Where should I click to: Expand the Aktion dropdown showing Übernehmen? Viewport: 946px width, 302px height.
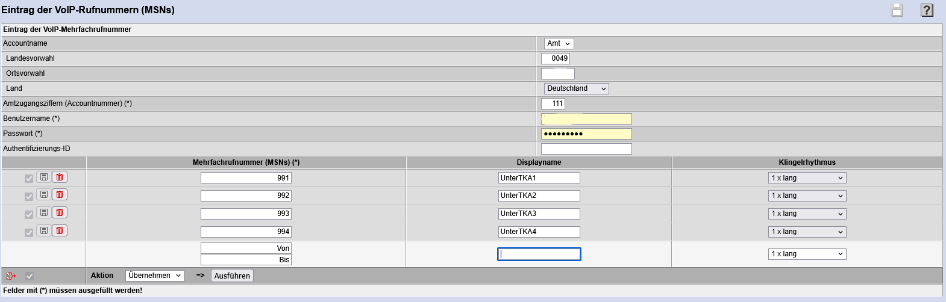click(155, 276)
